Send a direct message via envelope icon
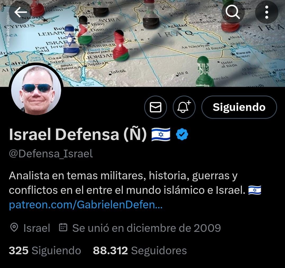Viewport: 285px width, 268px height. [x=155, y=107]
